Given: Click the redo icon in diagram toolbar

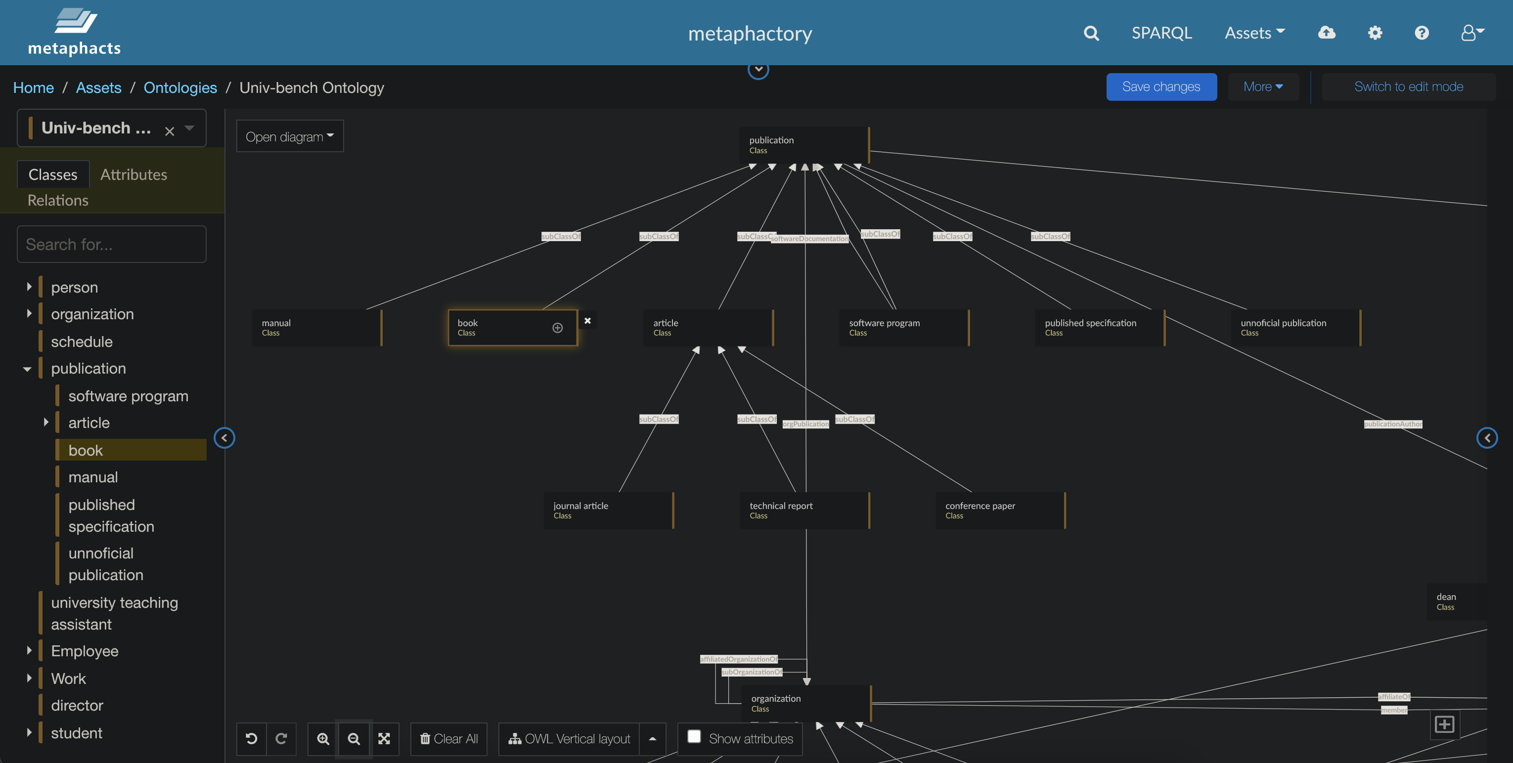Looking at the screenshot, I should (281, 738).
